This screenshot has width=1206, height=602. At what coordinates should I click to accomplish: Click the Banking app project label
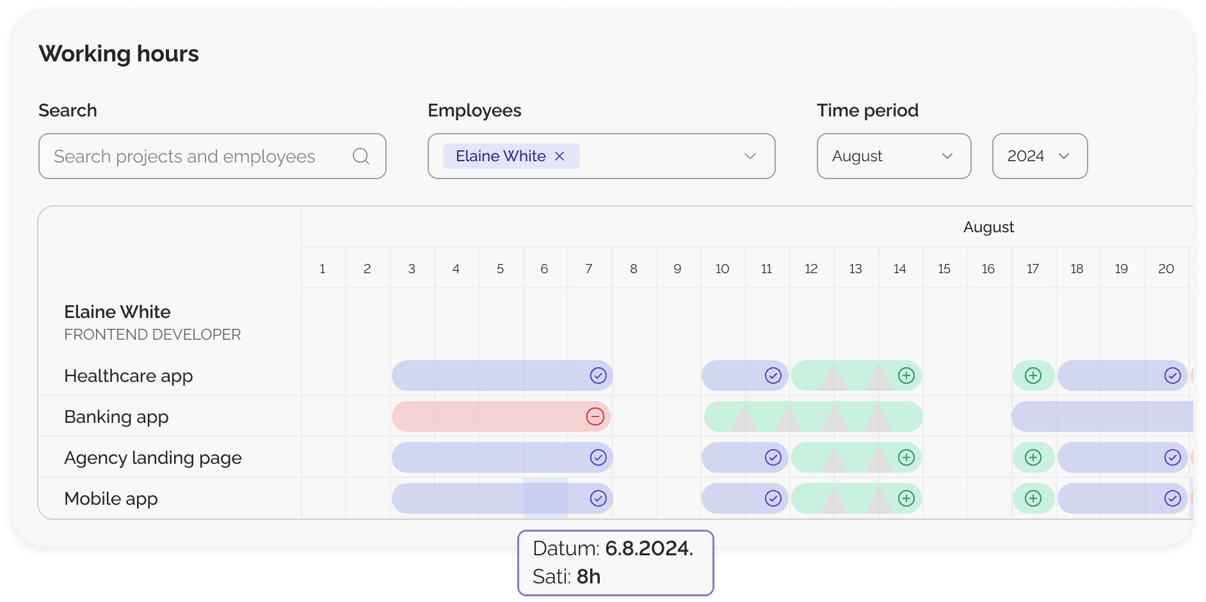pos(116,416)
